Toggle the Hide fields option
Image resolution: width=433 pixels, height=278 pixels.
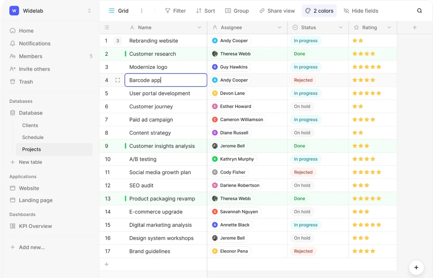361,11
